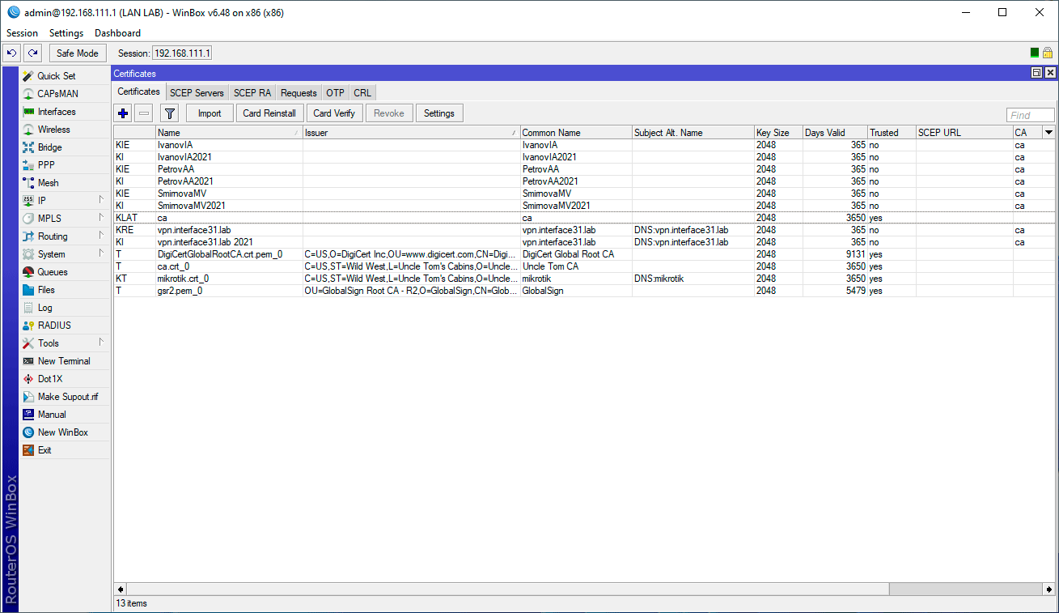Open the Files sidebar item

click(x=46, y=290)
